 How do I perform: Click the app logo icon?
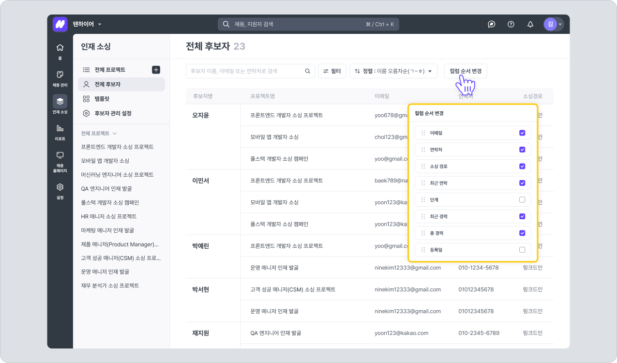60,24
